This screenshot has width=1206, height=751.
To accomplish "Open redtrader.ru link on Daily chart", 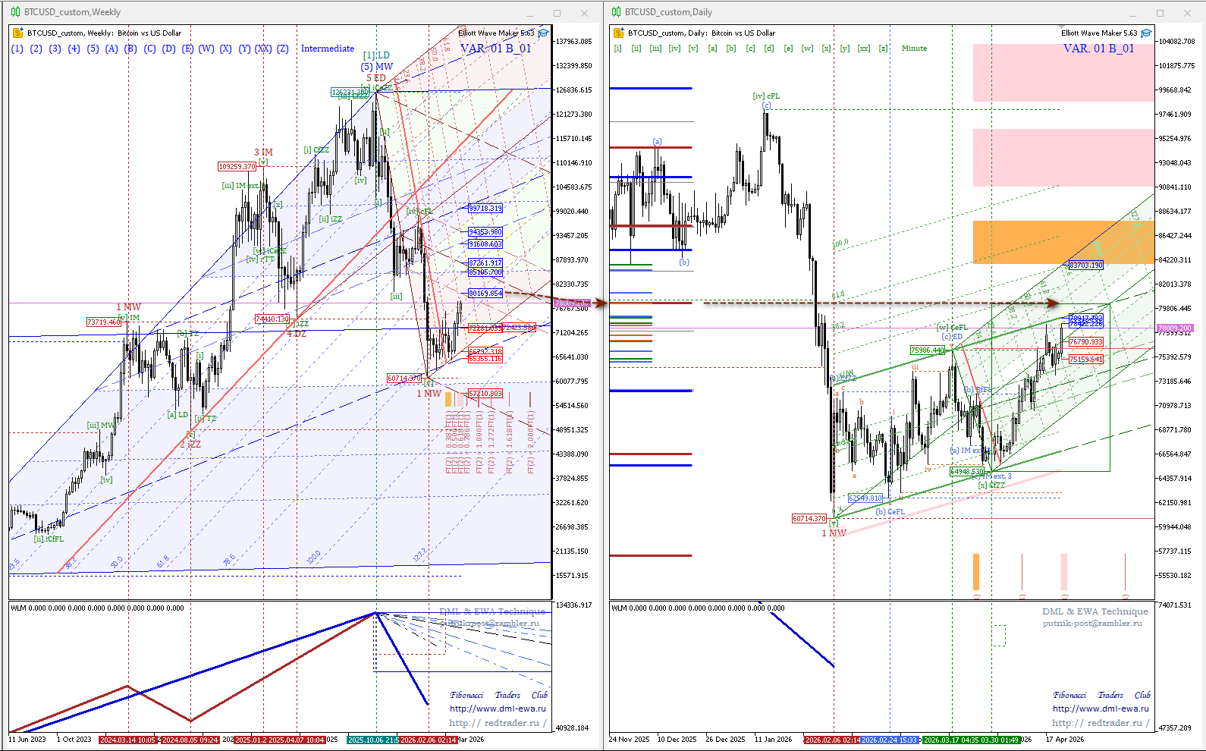I will tap(1100, 723).
